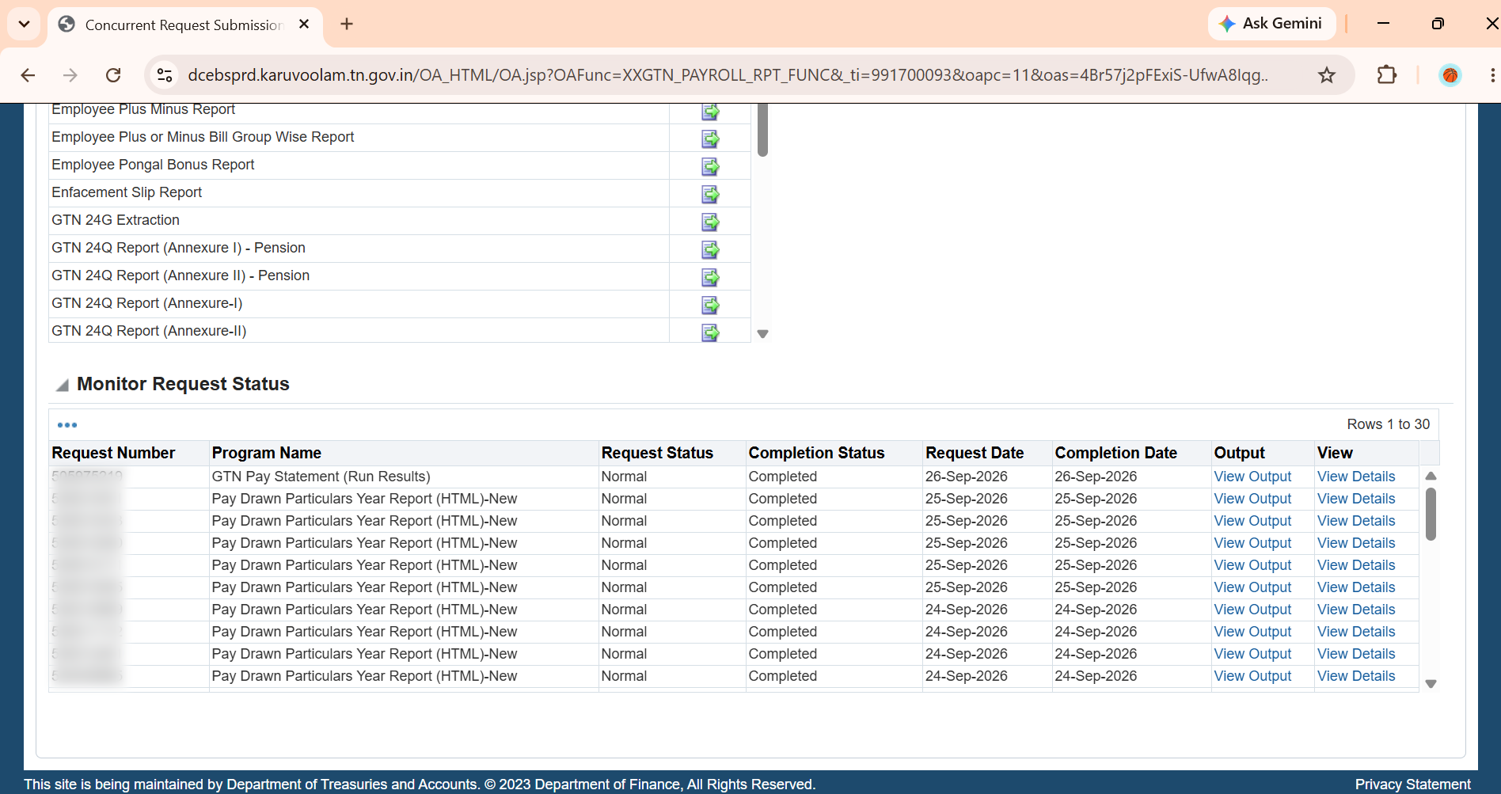Close the Concurrent Request Submission tab
This screenshot has height=794, width=1501.
point(304,25)
